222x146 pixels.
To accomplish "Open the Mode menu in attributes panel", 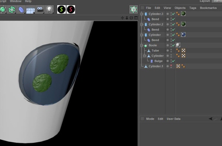I will pyautogui.click(x=150, y=119).
